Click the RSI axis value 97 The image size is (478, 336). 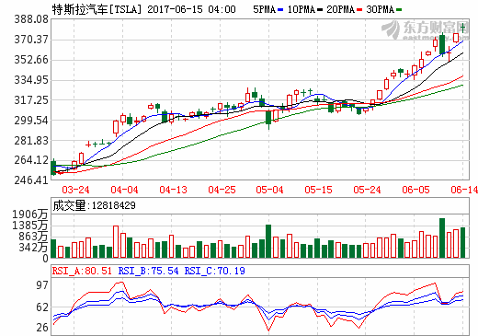(42, 285)
